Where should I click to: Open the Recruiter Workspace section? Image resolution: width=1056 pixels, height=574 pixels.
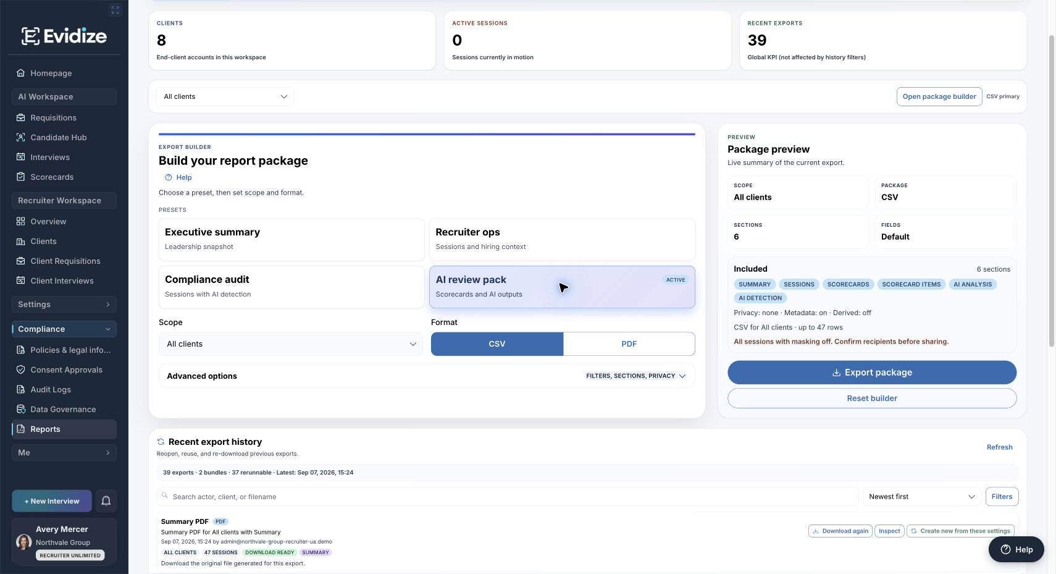[64, 200]
